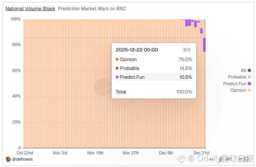Click the Prediction Market Wars on BSC subtitle
Image resolution: width=256 pixels, height=167 pixels.
tap(92, 9)
